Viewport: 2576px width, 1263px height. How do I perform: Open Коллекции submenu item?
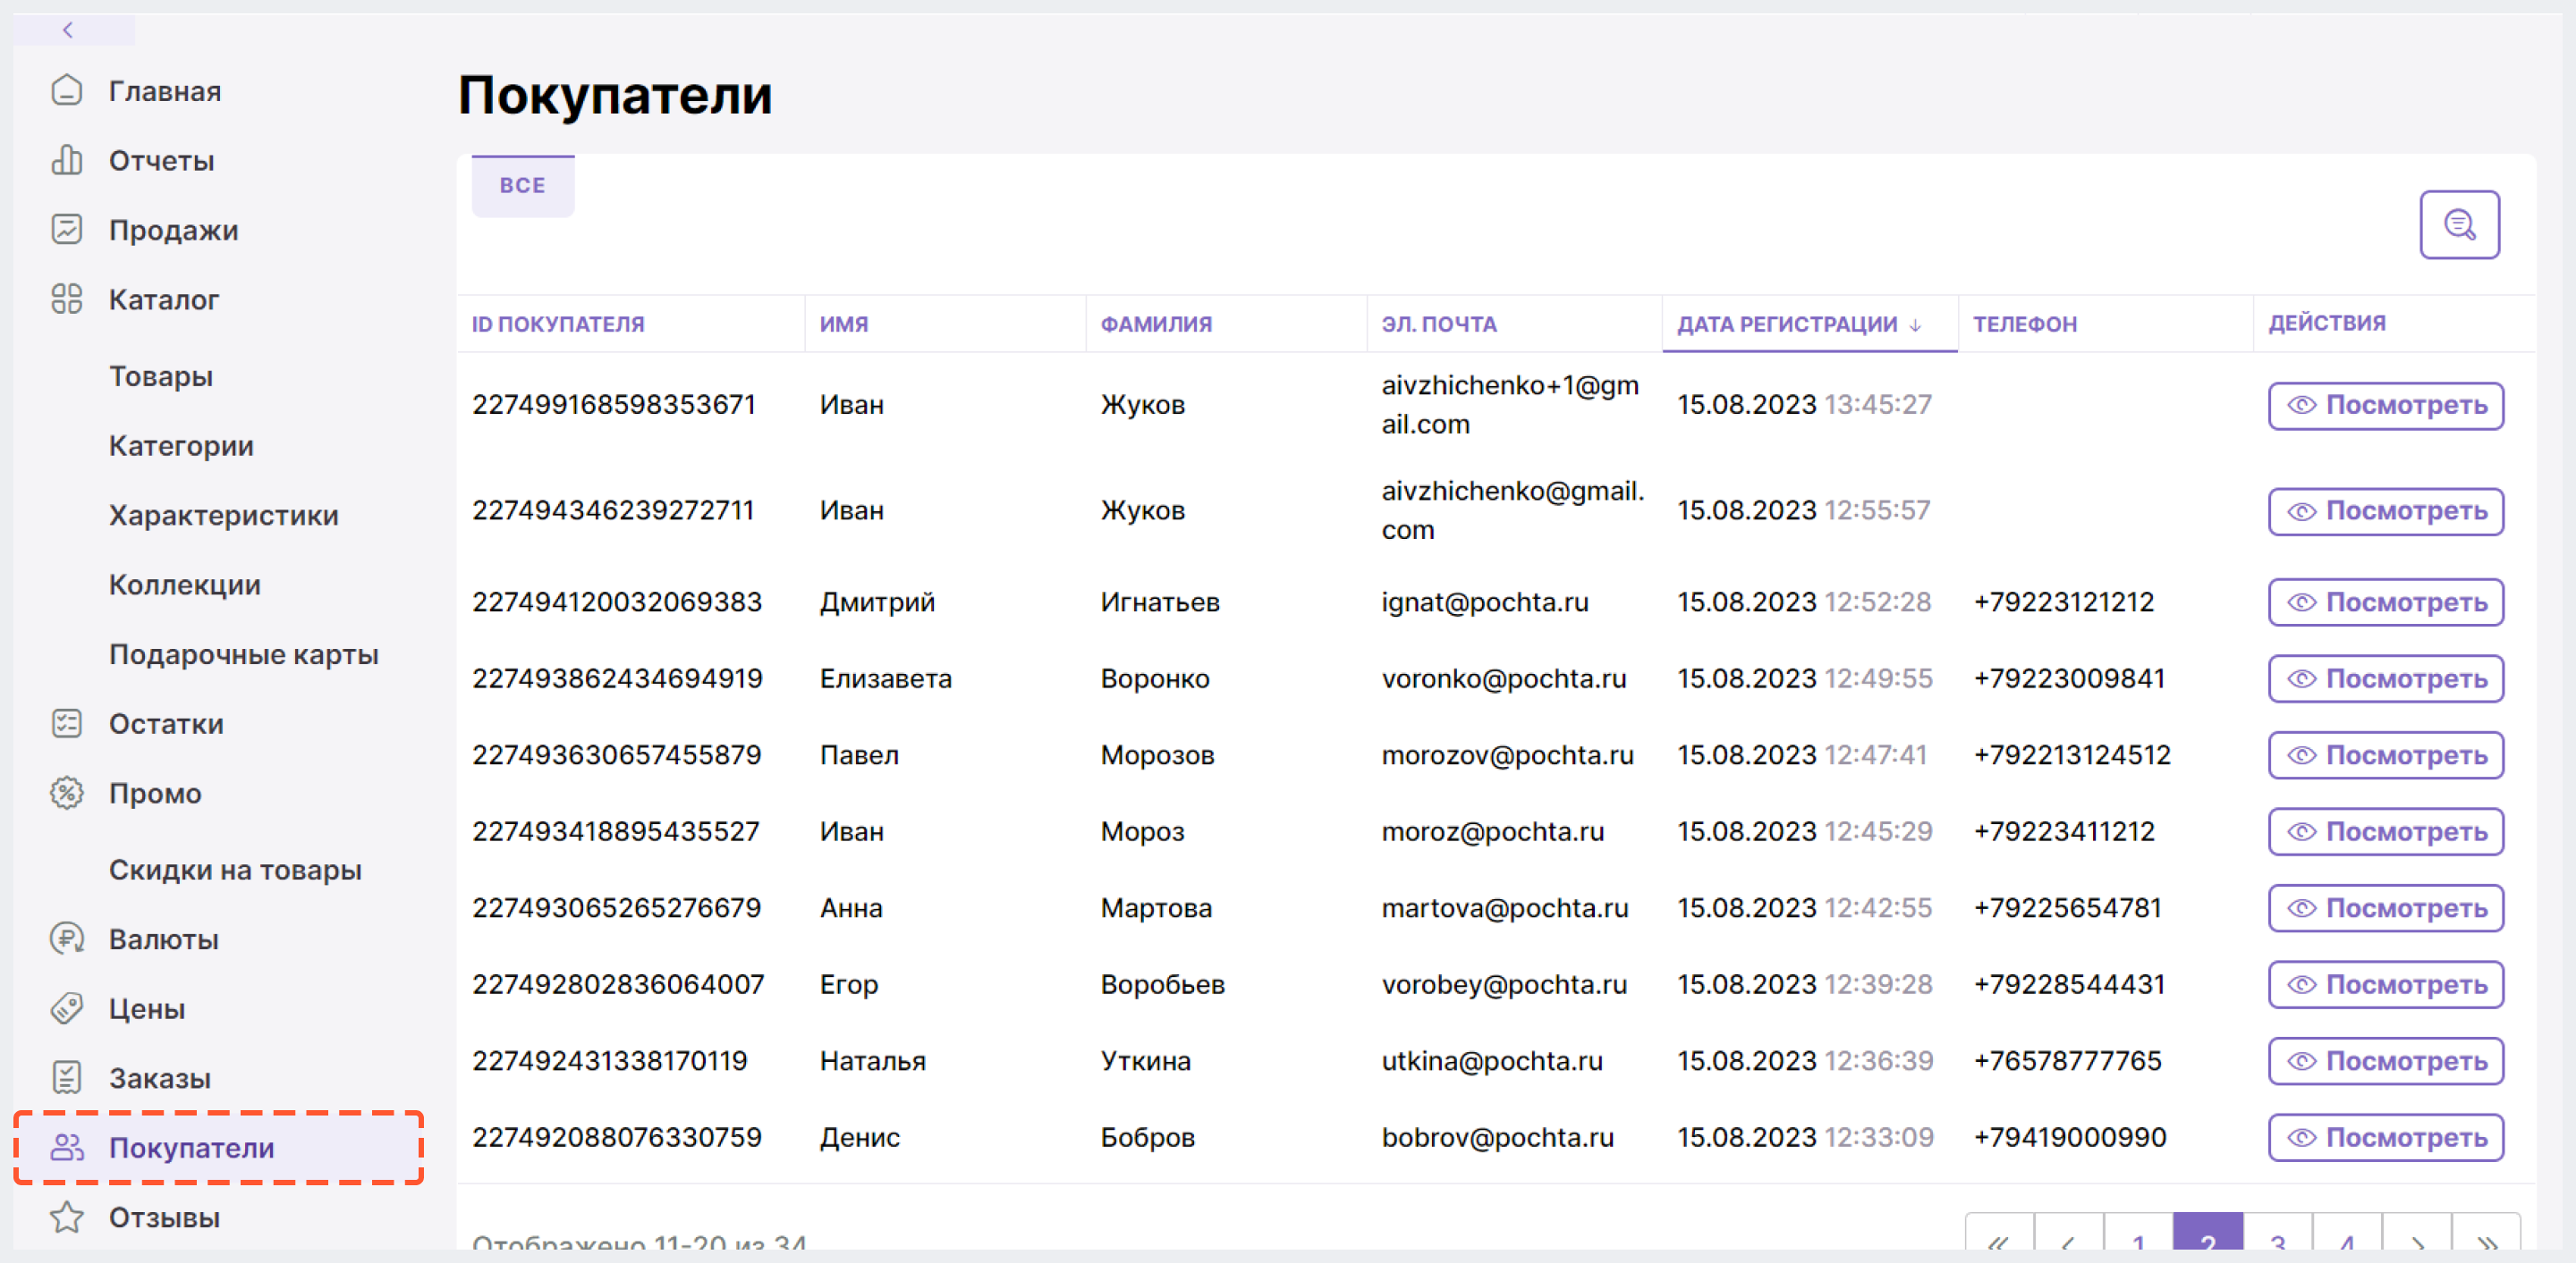185,585
